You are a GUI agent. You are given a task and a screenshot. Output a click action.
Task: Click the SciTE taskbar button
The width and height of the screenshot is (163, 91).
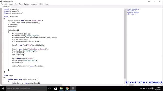click(x=73, y=89)
